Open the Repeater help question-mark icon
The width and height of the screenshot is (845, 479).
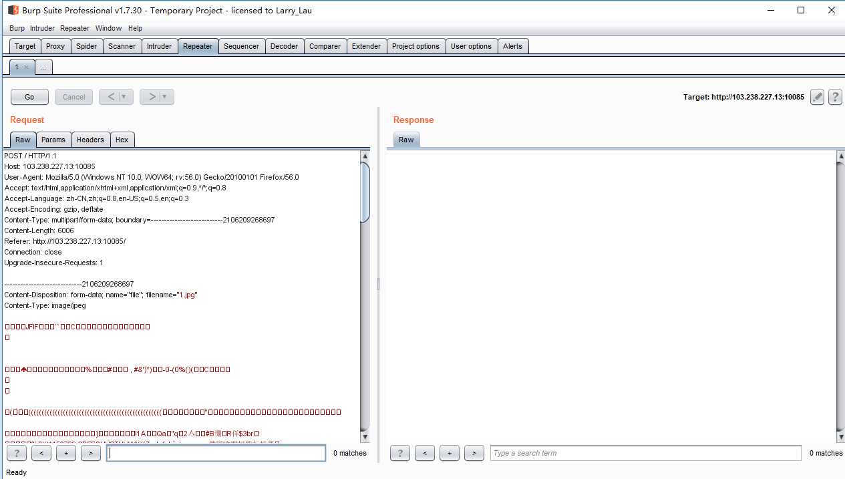[x=835, y=97]
